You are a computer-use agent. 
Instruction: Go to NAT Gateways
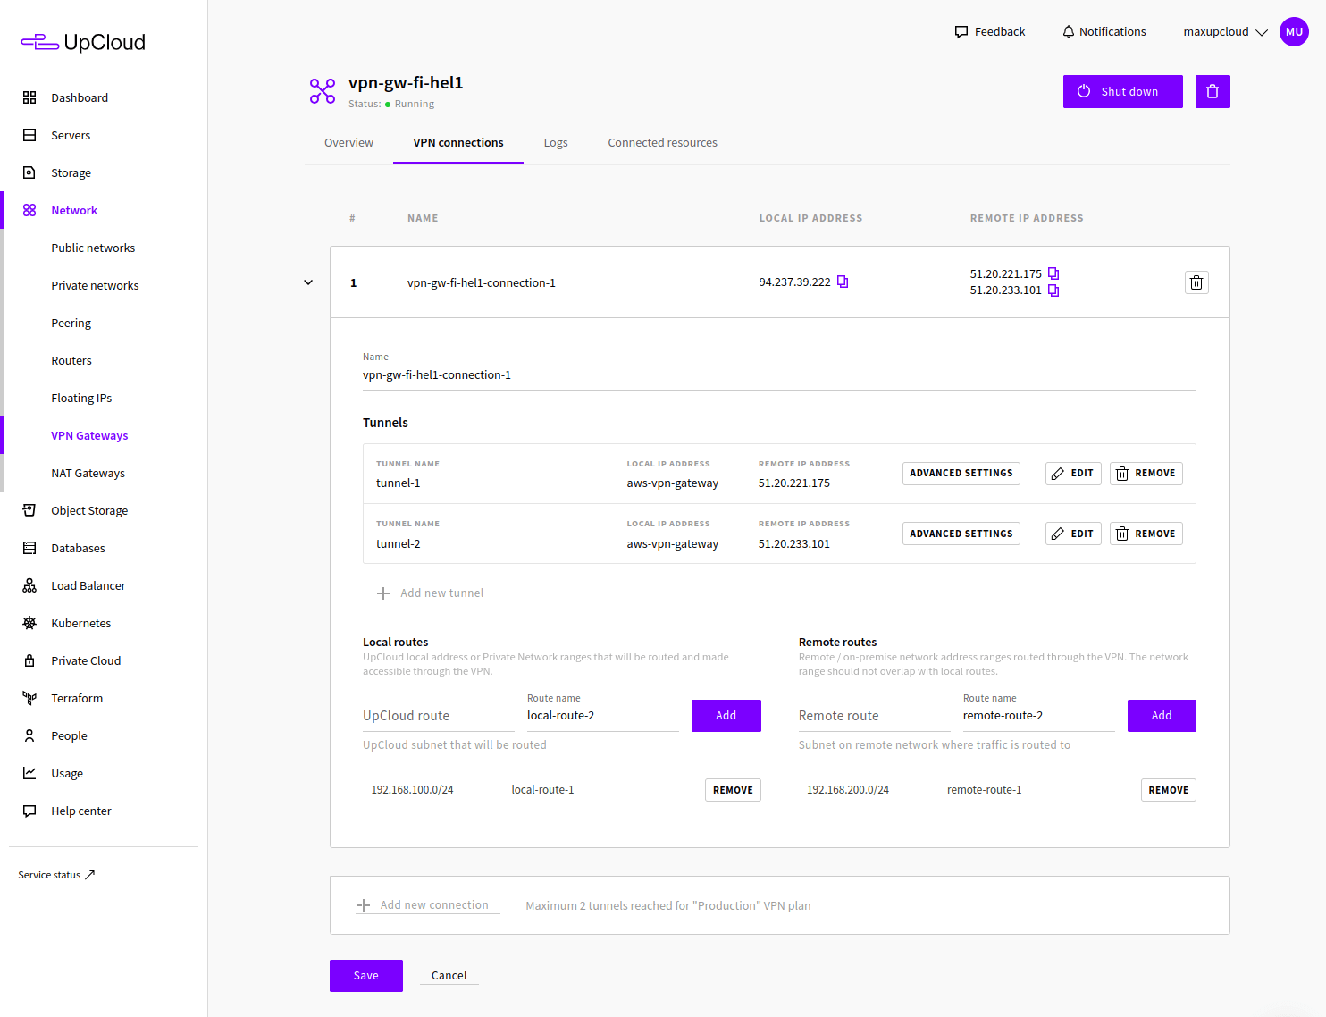[x=88, y=473]
